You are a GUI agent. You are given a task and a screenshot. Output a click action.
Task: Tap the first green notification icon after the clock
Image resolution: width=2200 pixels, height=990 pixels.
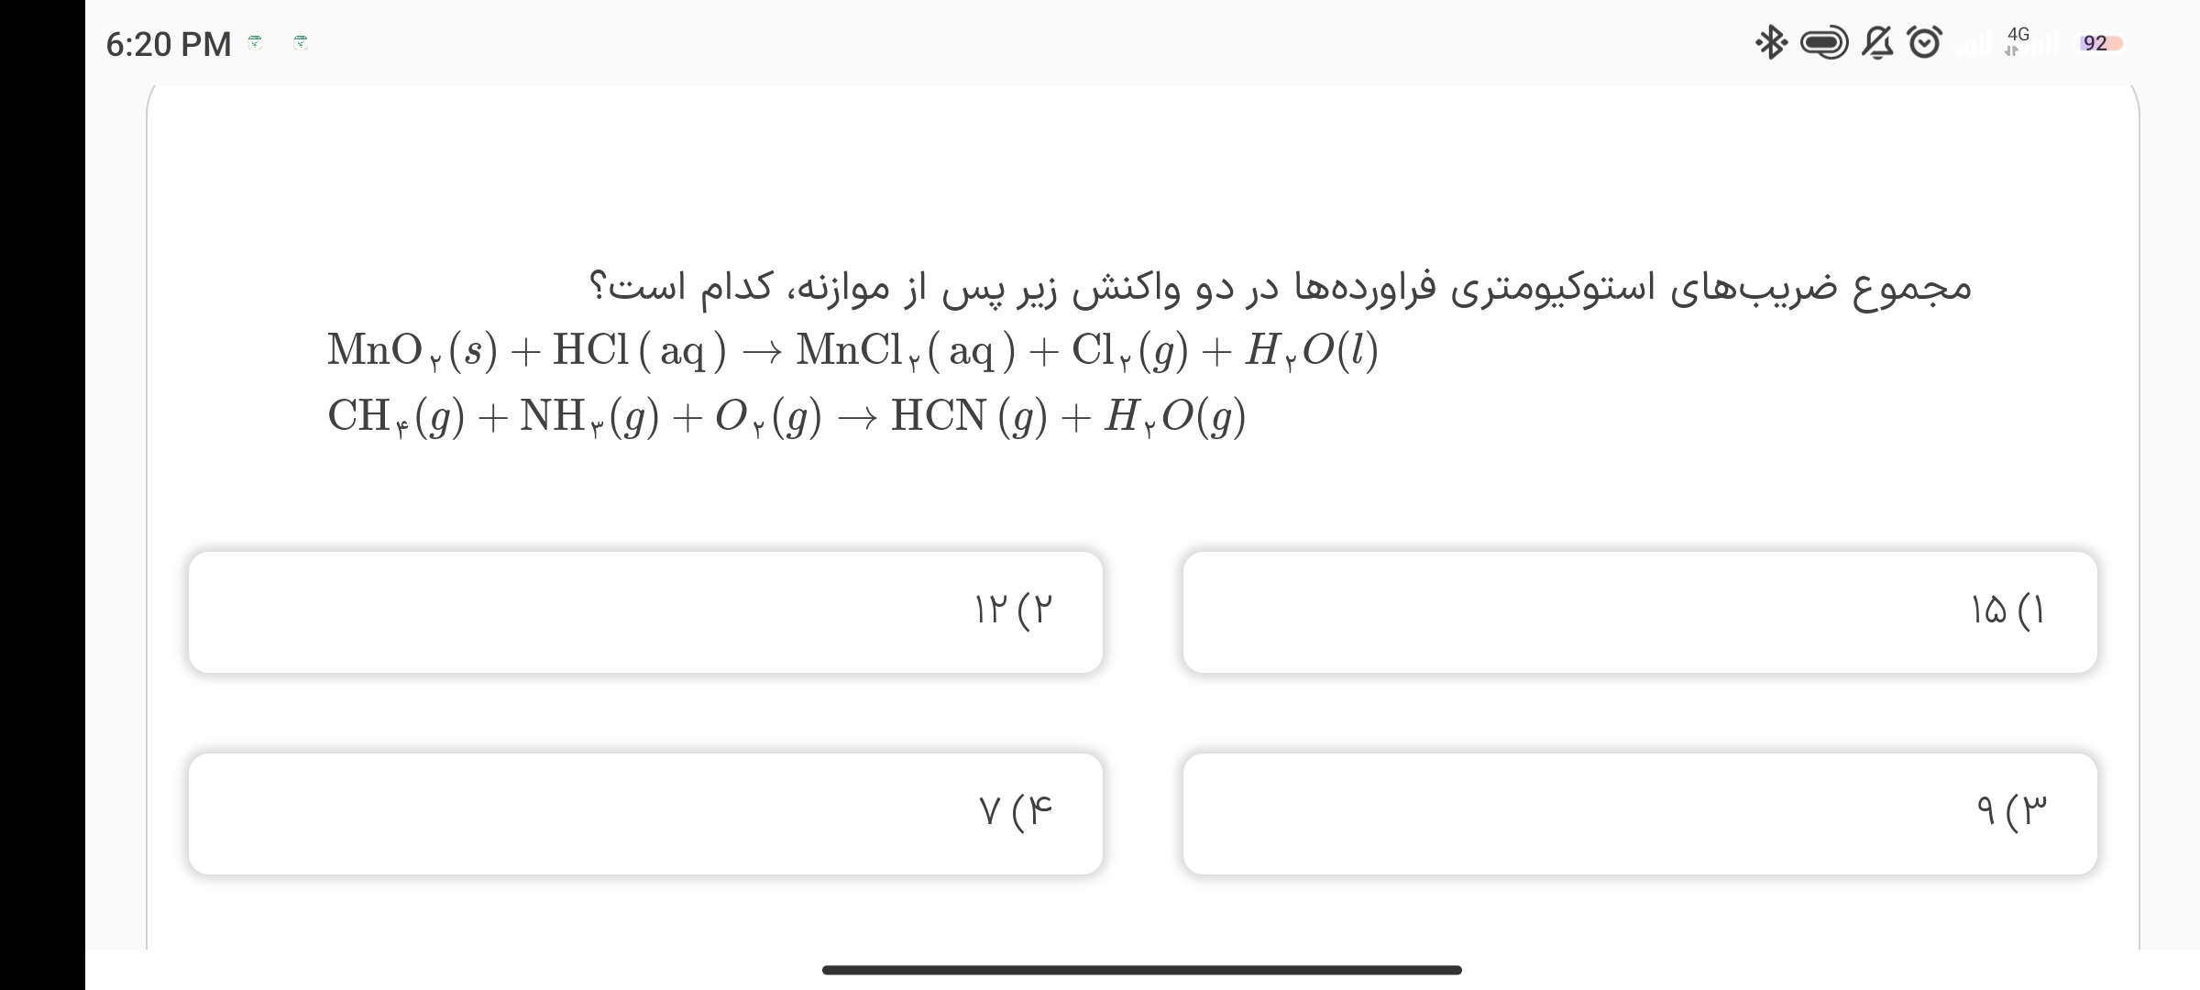click(x=256, y=42)
